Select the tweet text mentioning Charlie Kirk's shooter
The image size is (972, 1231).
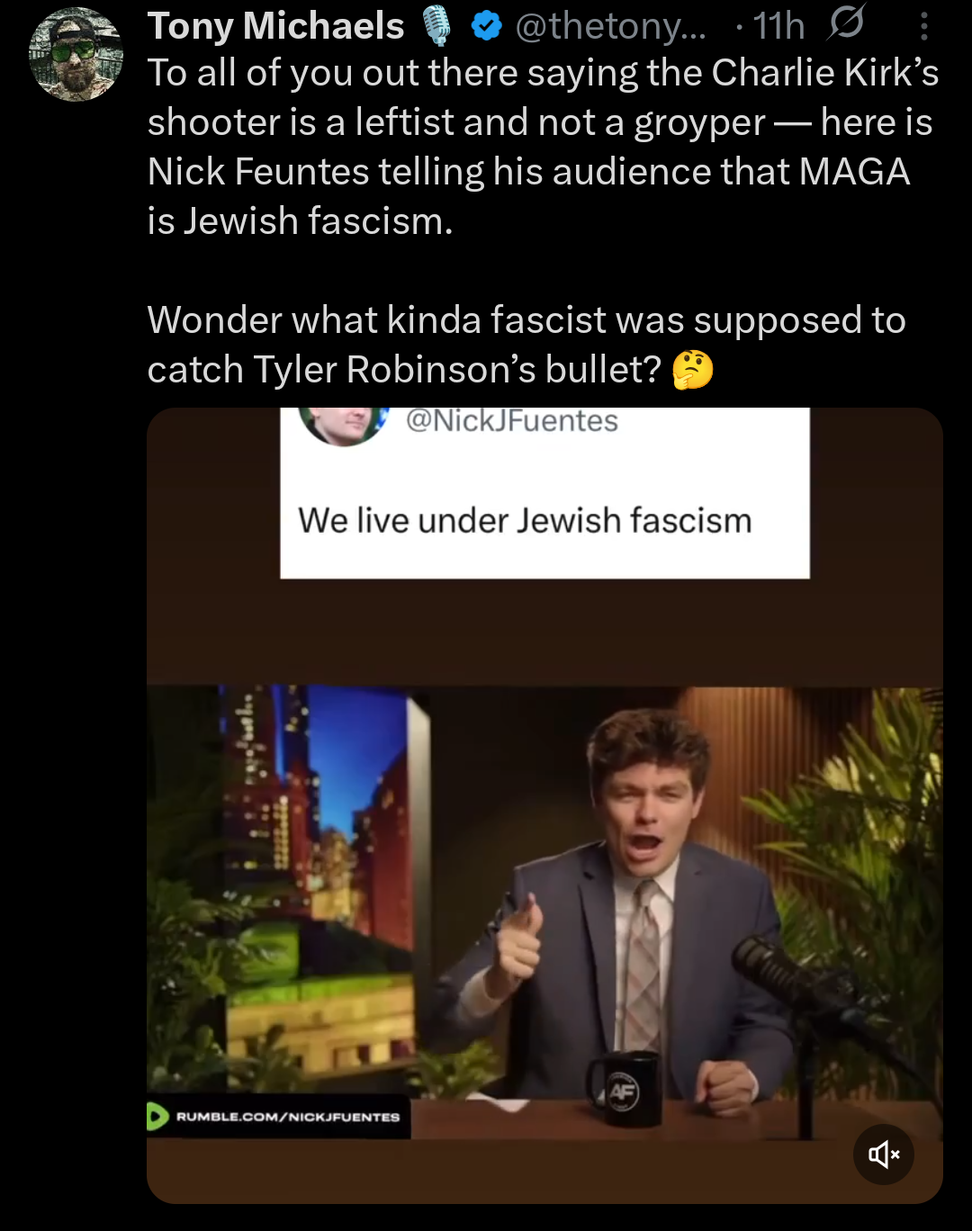tap(544, 147)
